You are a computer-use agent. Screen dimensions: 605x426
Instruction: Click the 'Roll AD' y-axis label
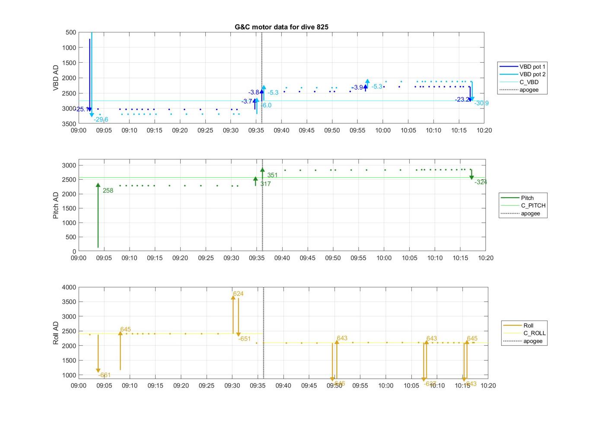(x=56, y=333)
